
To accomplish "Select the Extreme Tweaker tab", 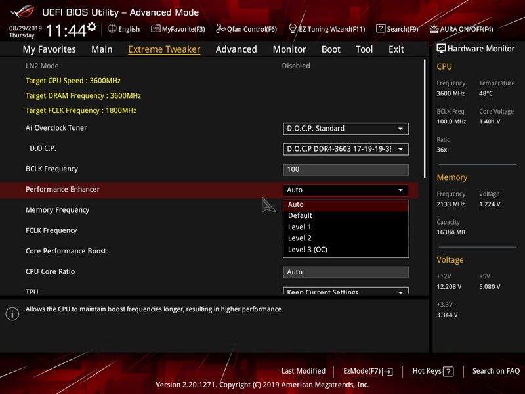I will point(164,49).
